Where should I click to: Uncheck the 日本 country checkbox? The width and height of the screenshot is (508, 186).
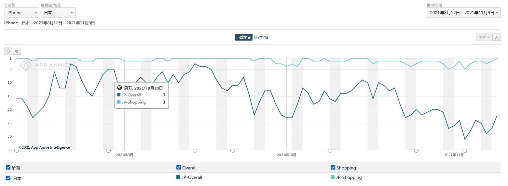point(8,178)
